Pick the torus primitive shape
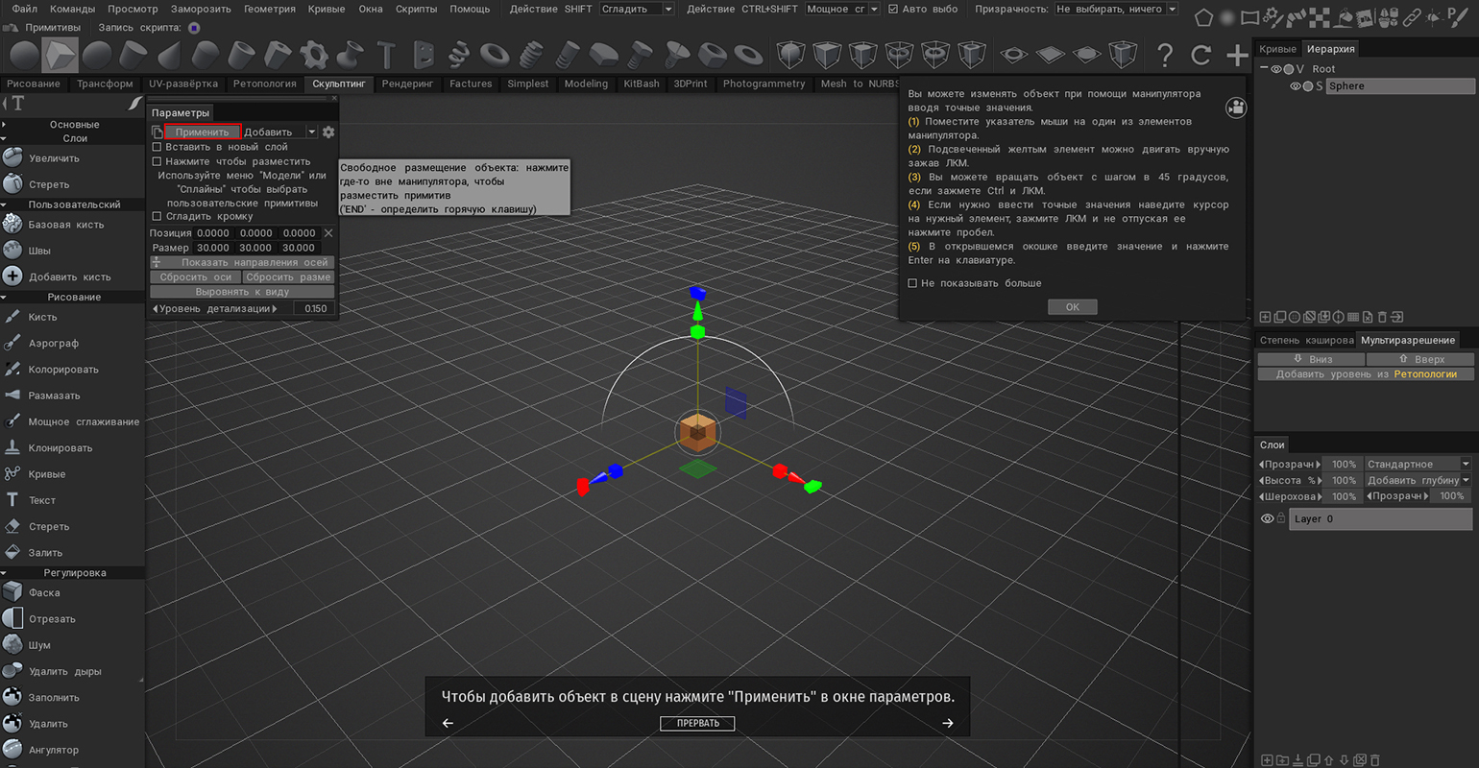The width and height of the screenshot is (1479, 768). tap(495, 55)
